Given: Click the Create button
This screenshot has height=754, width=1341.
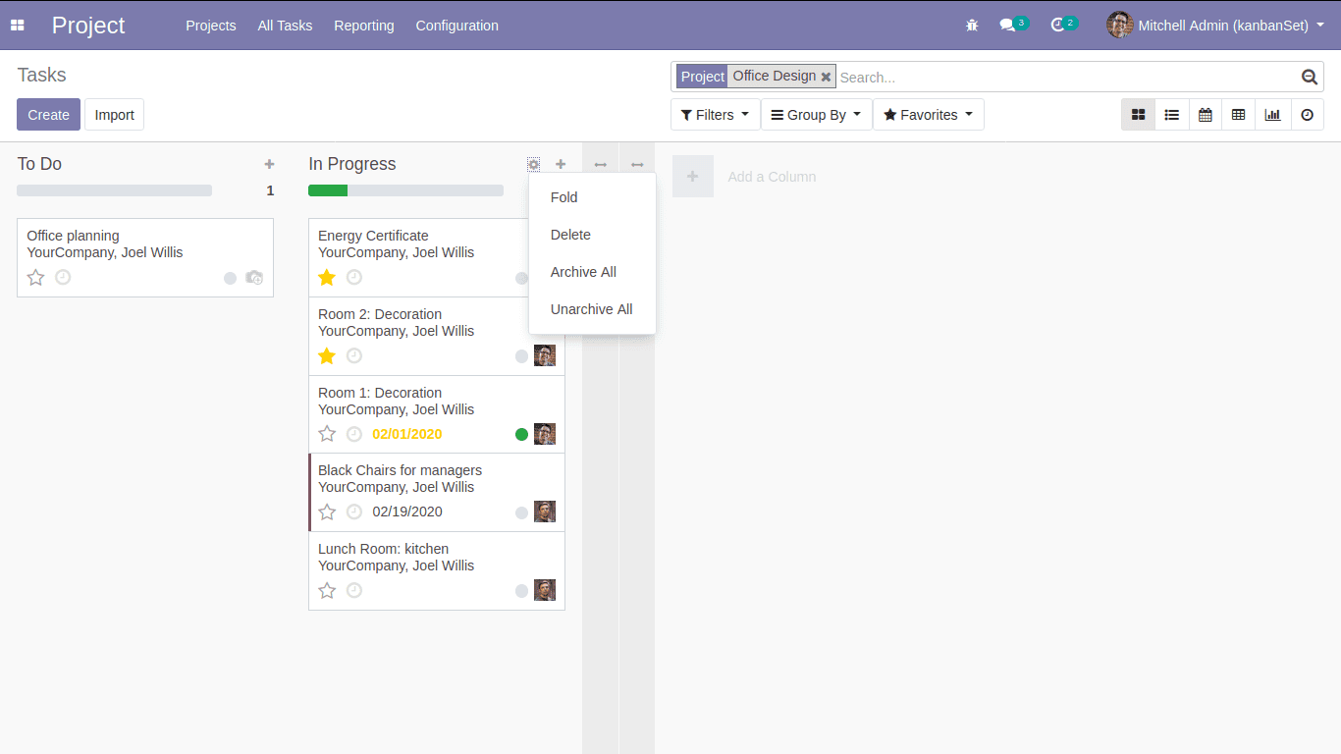Looking at the screenshot, I should 48,115.
